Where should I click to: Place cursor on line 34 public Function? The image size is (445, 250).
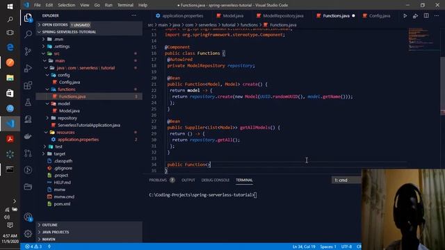(x=188, y=165)
